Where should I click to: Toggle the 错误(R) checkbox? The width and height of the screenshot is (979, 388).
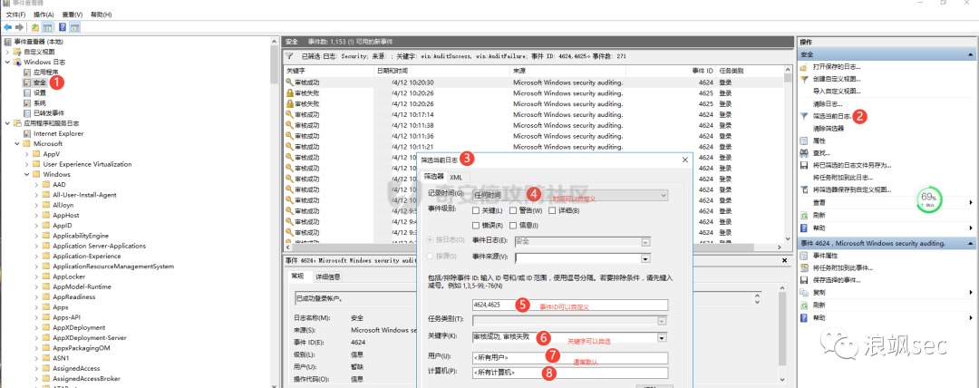(x=477, y=225)
